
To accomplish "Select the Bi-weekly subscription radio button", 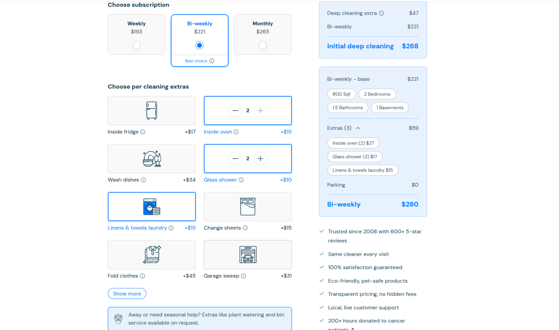I will click(199, 45).
